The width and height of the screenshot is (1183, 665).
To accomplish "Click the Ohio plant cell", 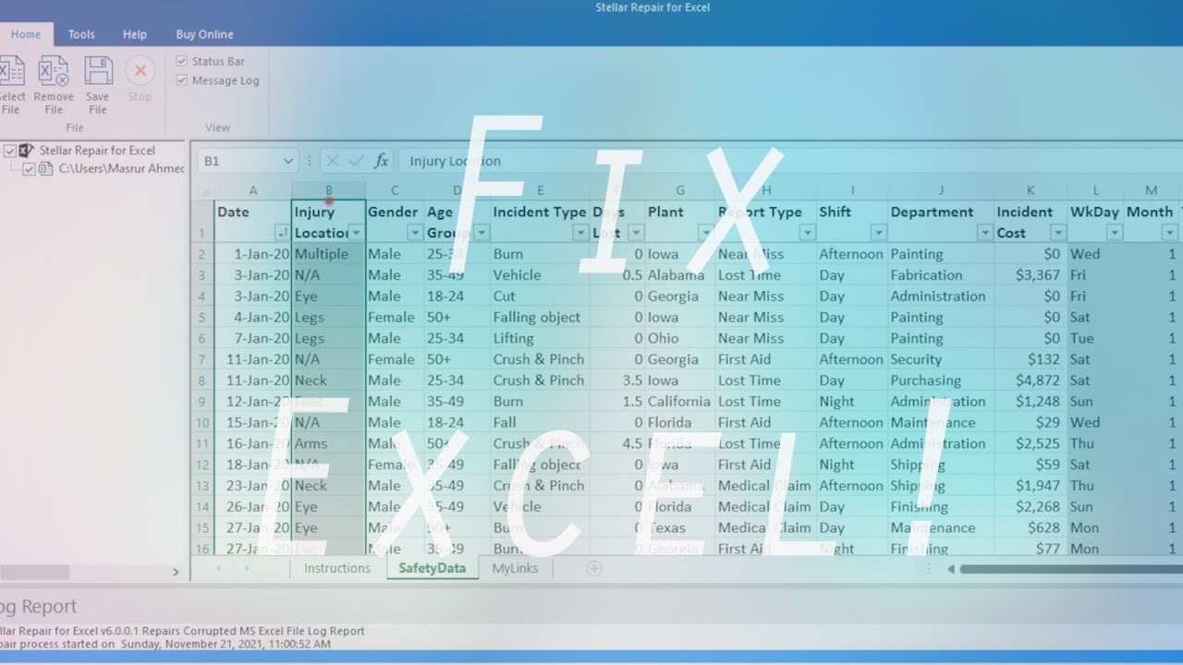I will 679,338.
